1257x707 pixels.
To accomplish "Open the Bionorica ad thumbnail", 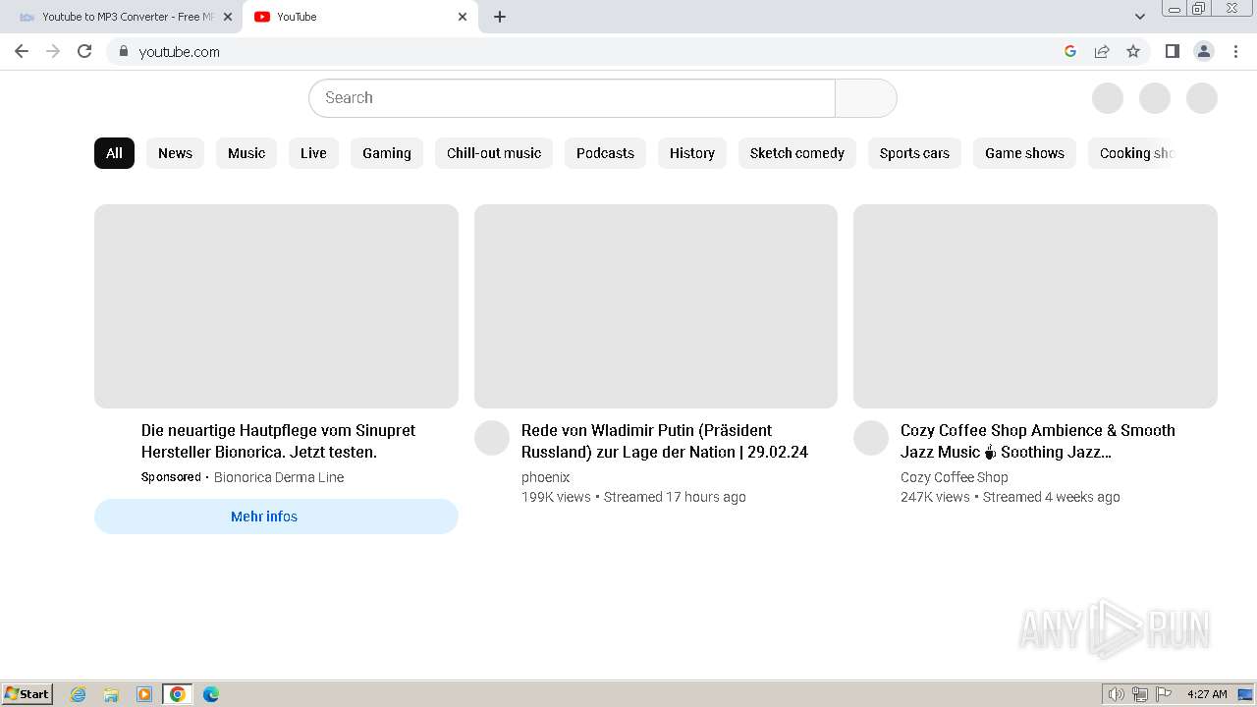I will (x=276, y=306).
